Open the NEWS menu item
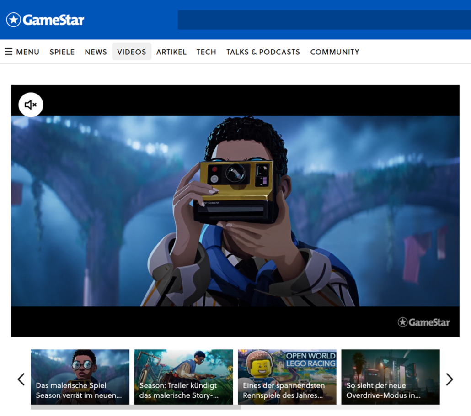This screenshot has height=416, width=471. click(x=96, y=52)
